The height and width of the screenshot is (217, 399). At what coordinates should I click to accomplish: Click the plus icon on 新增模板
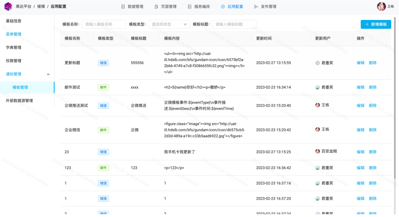coord(367,24)
